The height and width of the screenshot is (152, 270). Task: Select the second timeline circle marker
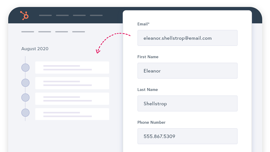pos(25,83)
